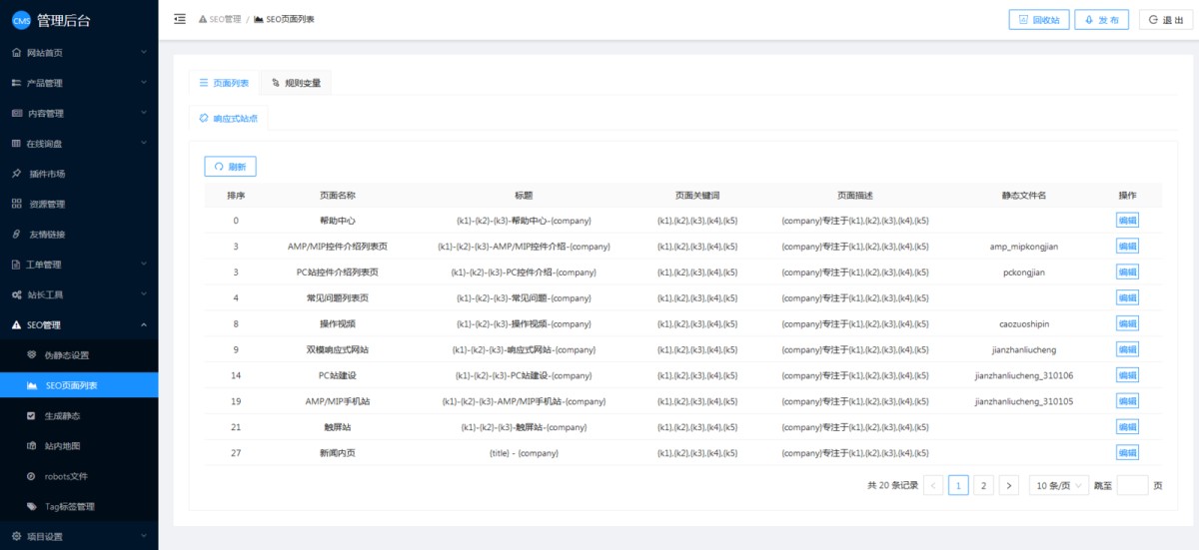Expand the 在线询盘 menu chevron
This screenshot has height=550, width=1199.
[144, 143]
